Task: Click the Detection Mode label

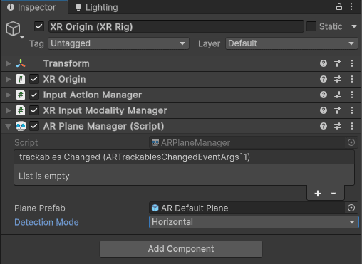Action: 46,222
